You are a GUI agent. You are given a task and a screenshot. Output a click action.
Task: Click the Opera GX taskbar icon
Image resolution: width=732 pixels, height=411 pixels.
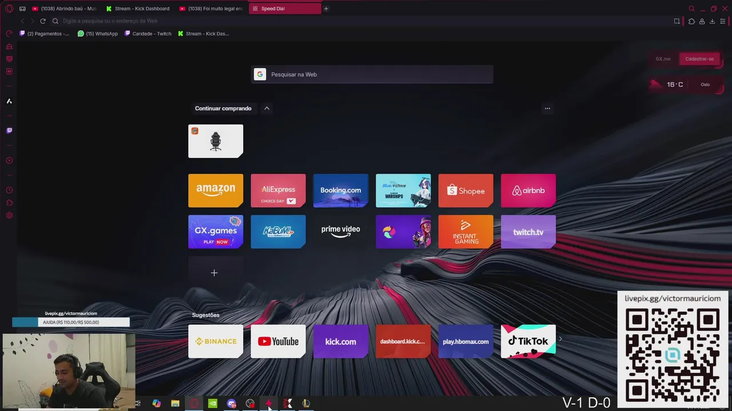[x=194, y=404]
